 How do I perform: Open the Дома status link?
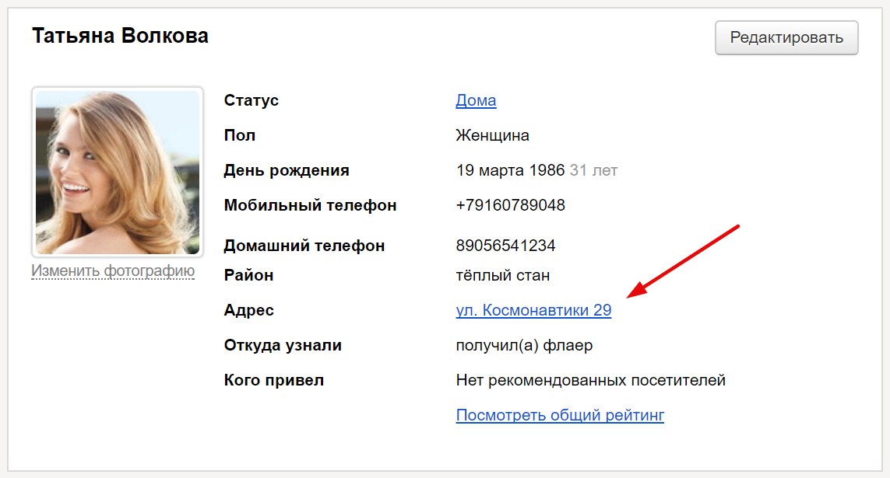coord(476,100)
